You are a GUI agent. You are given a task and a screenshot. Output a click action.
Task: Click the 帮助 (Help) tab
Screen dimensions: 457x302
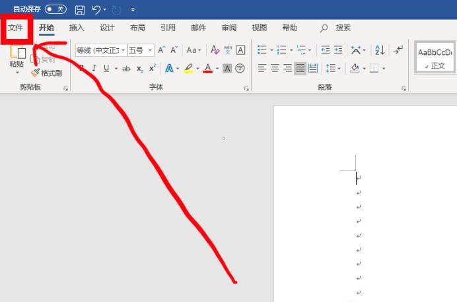pyautogui.click(x=290, y=28)
